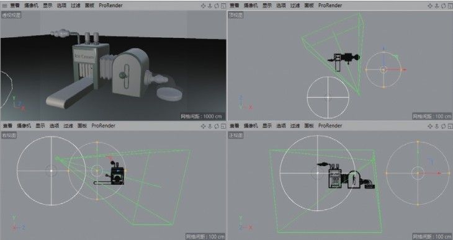
Task: Open 过滤 menu in the bottom-left viewport
Action: point(68,126)
